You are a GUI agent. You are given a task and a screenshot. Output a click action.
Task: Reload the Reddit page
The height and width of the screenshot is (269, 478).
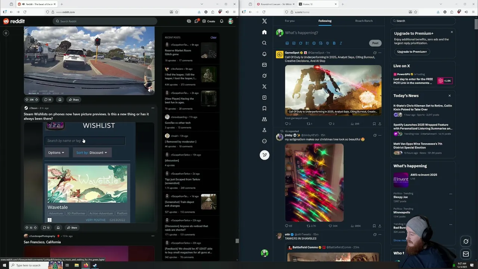point(25,12)
